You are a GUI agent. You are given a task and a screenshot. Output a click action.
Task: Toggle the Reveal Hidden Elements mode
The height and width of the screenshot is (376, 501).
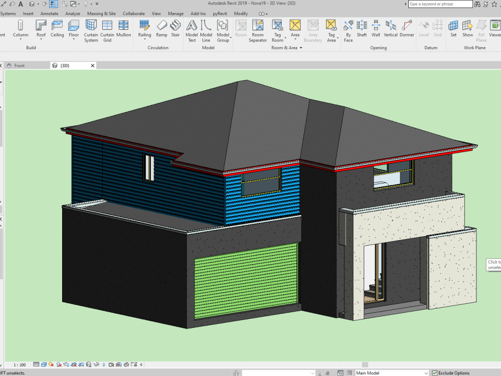click(104, 364)
